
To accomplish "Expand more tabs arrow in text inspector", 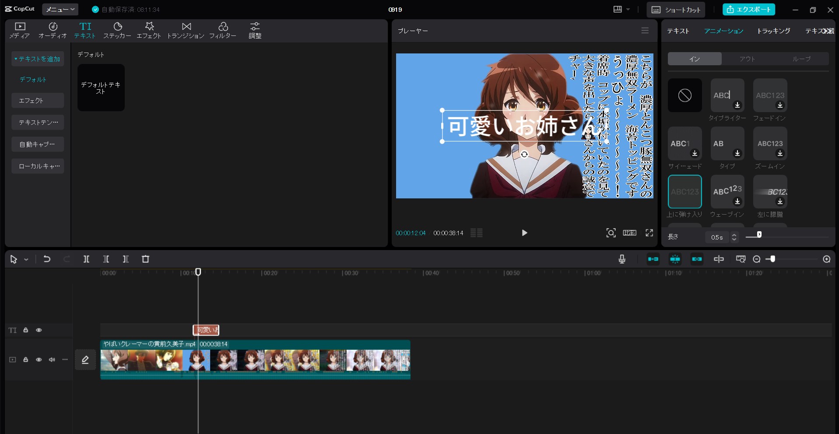I will [x=827, y=31].
